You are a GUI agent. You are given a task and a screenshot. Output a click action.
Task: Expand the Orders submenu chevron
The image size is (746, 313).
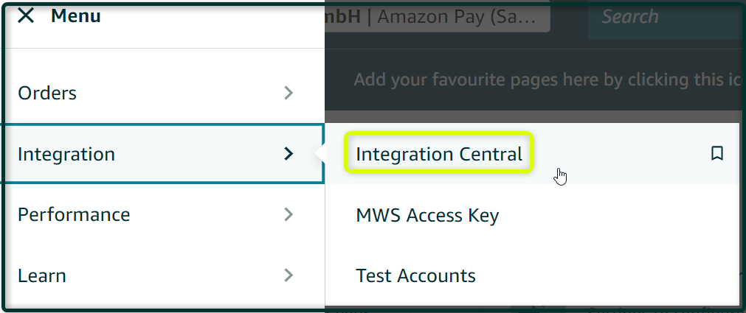(288, 93)
